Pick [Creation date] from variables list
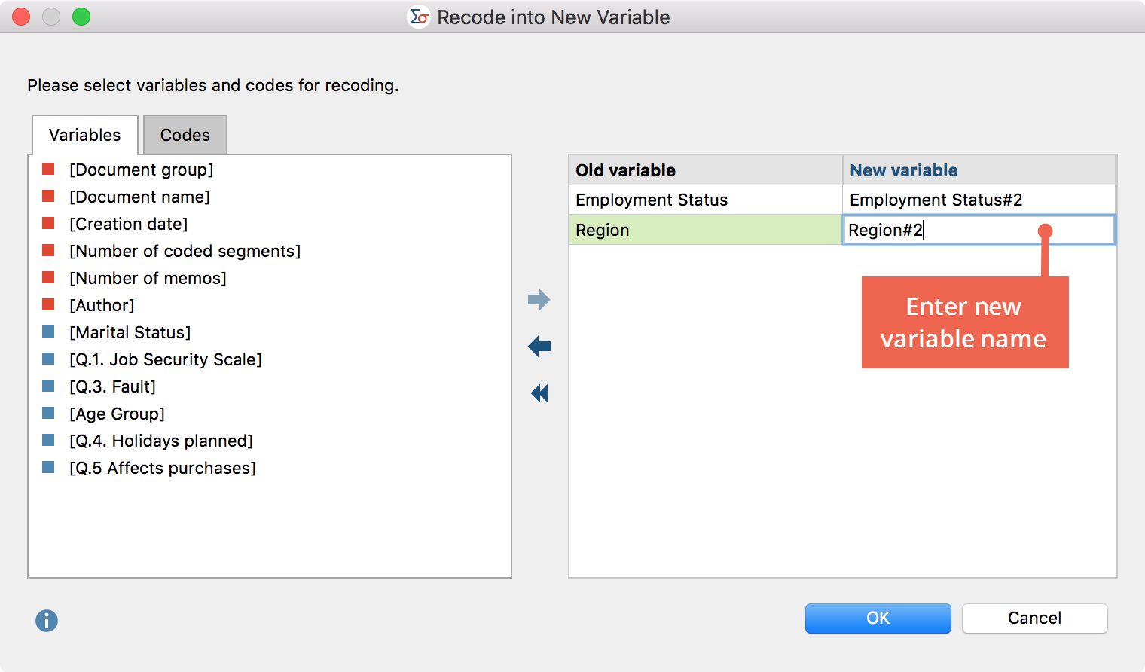The height and width of the screenshot is (672, 1145). click(x=128, y=224)
